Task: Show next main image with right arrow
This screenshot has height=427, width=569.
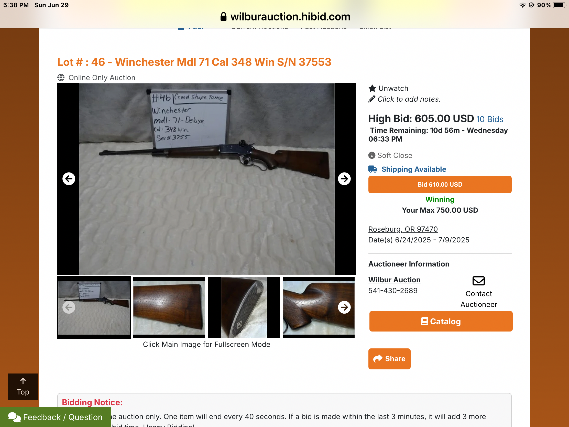Action: 344,179
